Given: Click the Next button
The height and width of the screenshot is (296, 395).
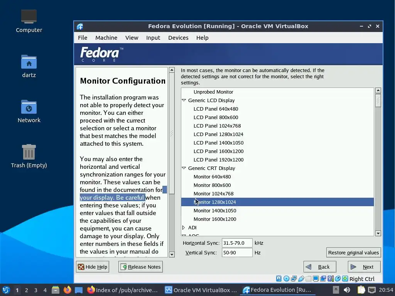Looking at the screenshot, I should tap(364, 267).
